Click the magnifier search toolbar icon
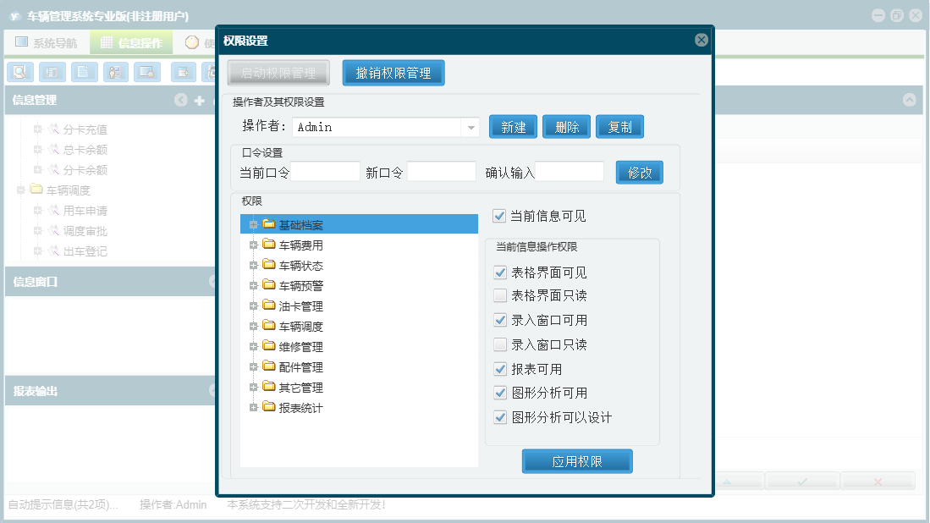This screenshot has height=523, width=930. tap(20, 72)
